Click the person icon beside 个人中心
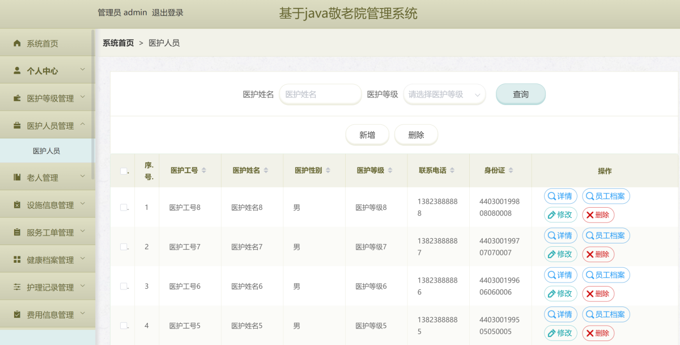680x345 pixels. coord(17,71)
